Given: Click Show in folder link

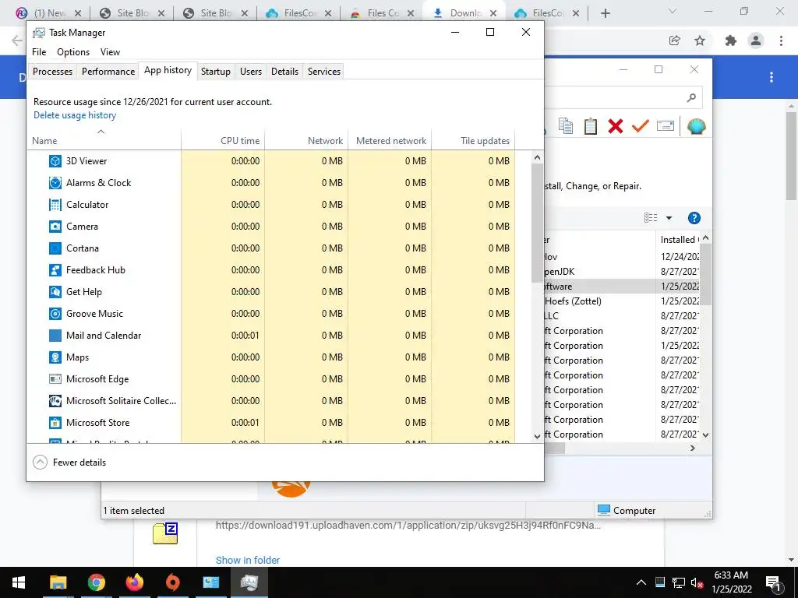Looking at the screenshot, I should 248,560.
